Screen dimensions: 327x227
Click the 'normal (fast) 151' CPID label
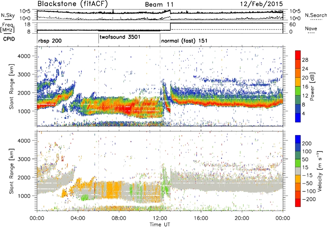[x=184, y=41]
